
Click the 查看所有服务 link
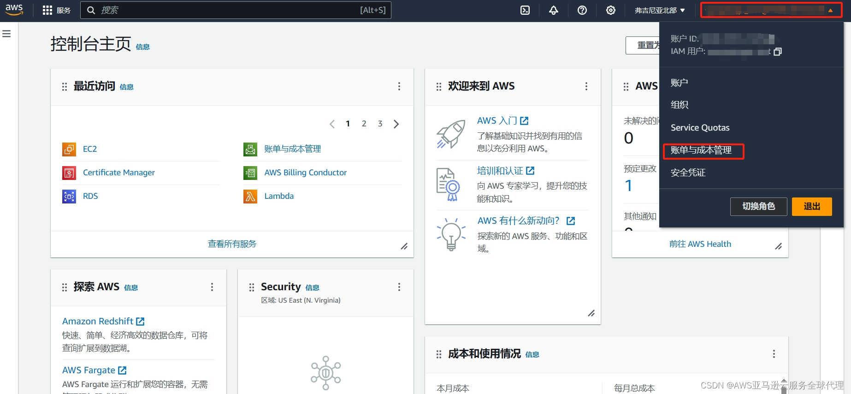click(x=232, y=244)
